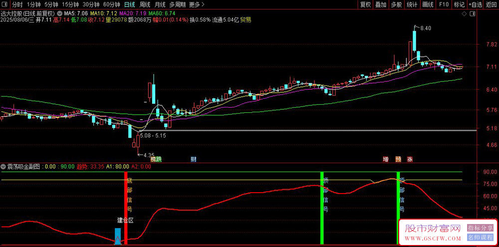499x247 pixels.
Task: Toggle the left panel icon beside 分时
Action: 5,5
